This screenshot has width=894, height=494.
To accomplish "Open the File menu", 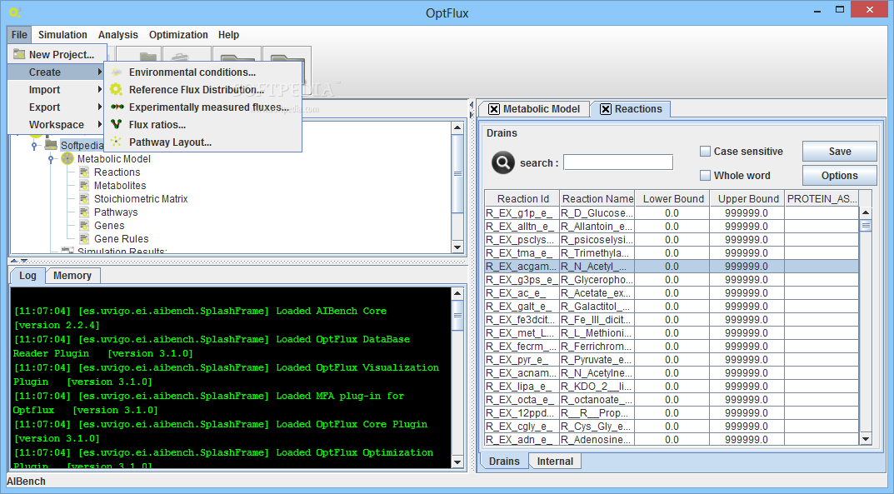I will point(19,35).
